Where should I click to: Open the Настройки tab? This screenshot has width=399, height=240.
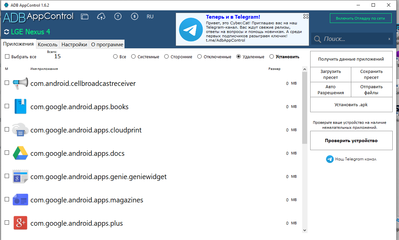click(74, 44)
